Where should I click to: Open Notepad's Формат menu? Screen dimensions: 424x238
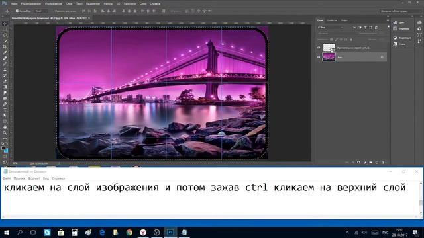(x=34, y=178)
